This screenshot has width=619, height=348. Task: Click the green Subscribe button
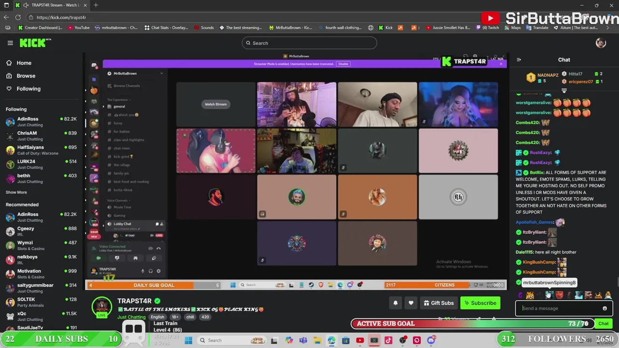pos(480,303)
